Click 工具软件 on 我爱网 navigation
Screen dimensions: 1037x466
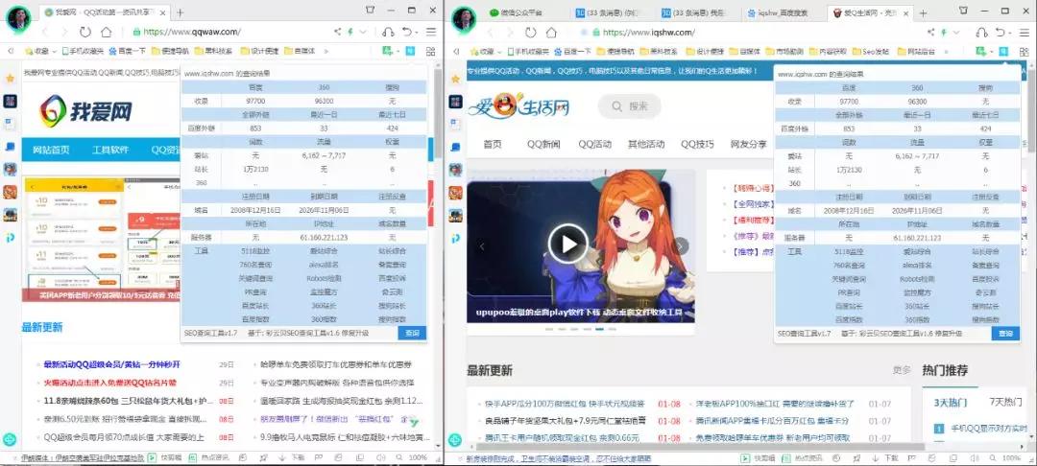click(x=109, y=150)
